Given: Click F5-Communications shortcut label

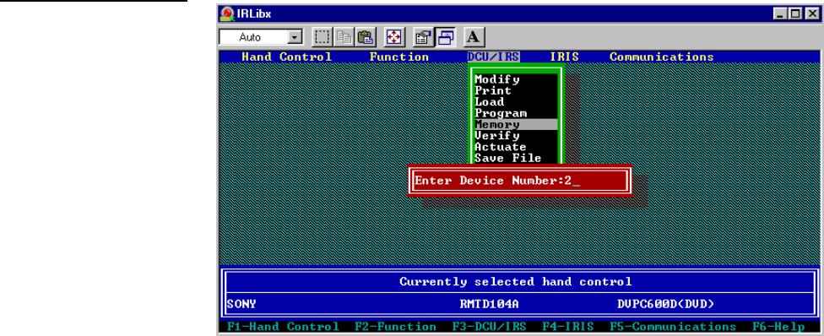Looking at the screenshot, I should [x=673, y=327].
